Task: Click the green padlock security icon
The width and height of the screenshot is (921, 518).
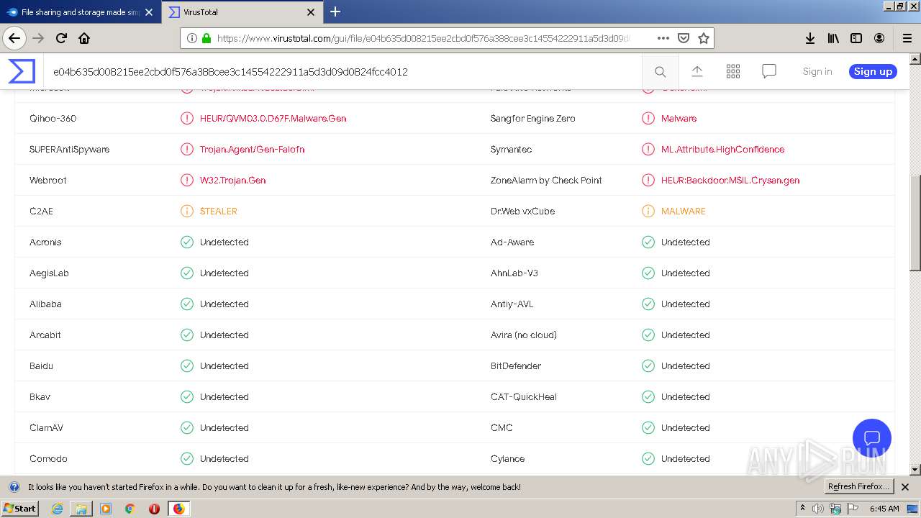Action: pyautogui.click(x=207, y=38)
